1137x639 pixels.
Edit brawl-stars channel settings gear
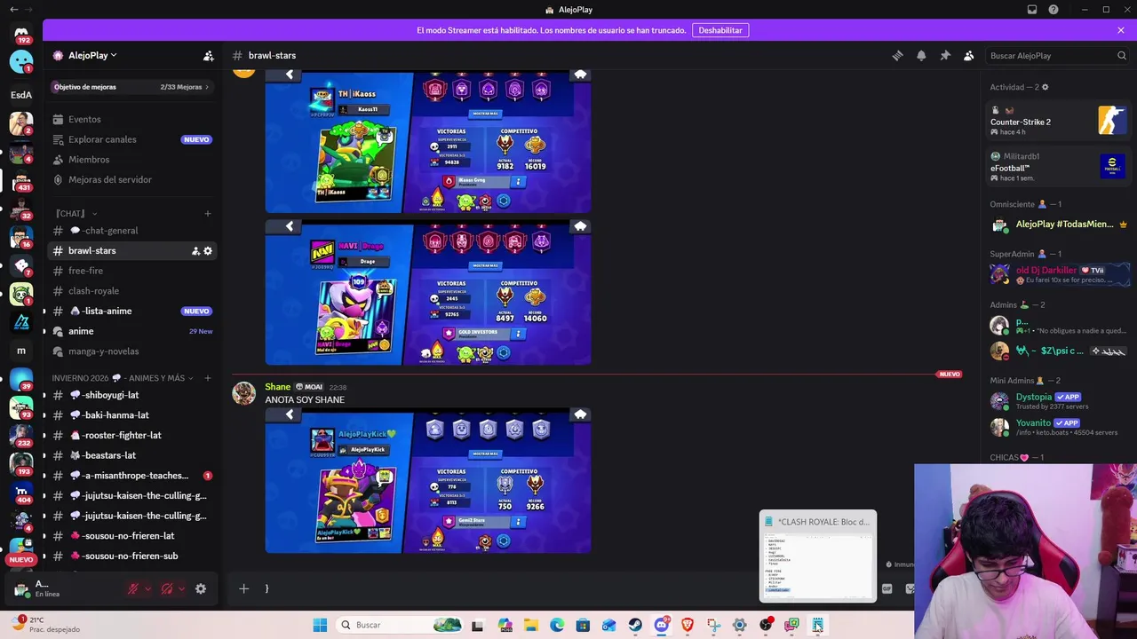click(208, 251)
